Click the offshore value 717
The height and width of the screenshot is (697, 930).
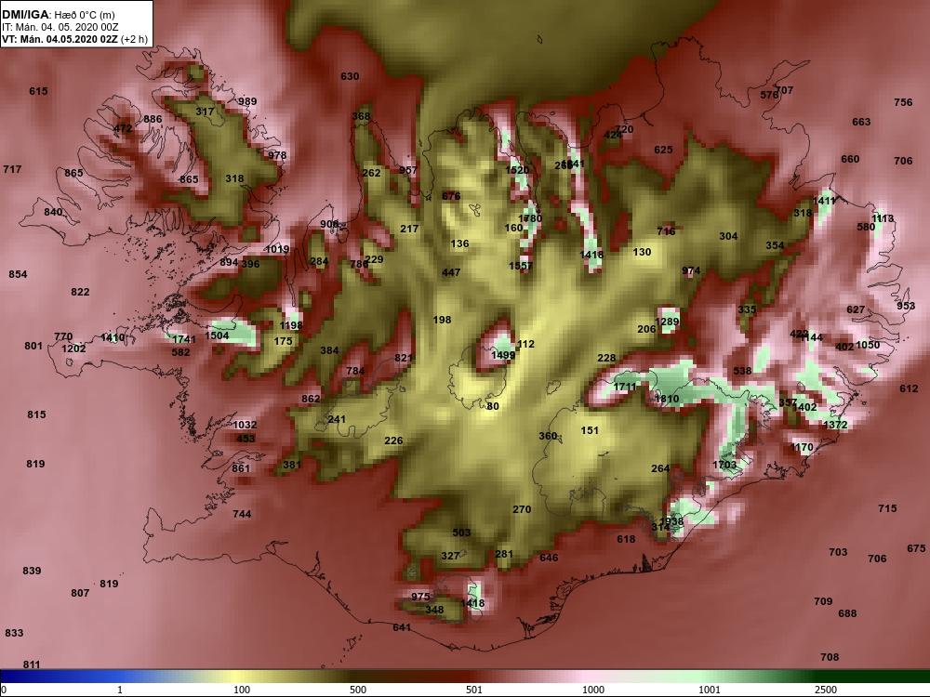point(12,169)
